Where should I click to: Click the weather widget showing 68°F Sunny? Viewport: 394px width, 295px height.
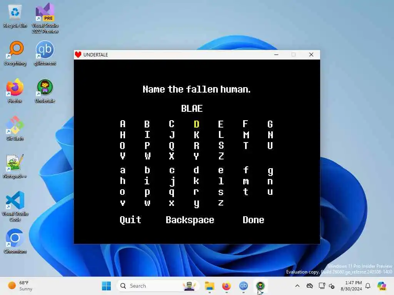[20, 286]
